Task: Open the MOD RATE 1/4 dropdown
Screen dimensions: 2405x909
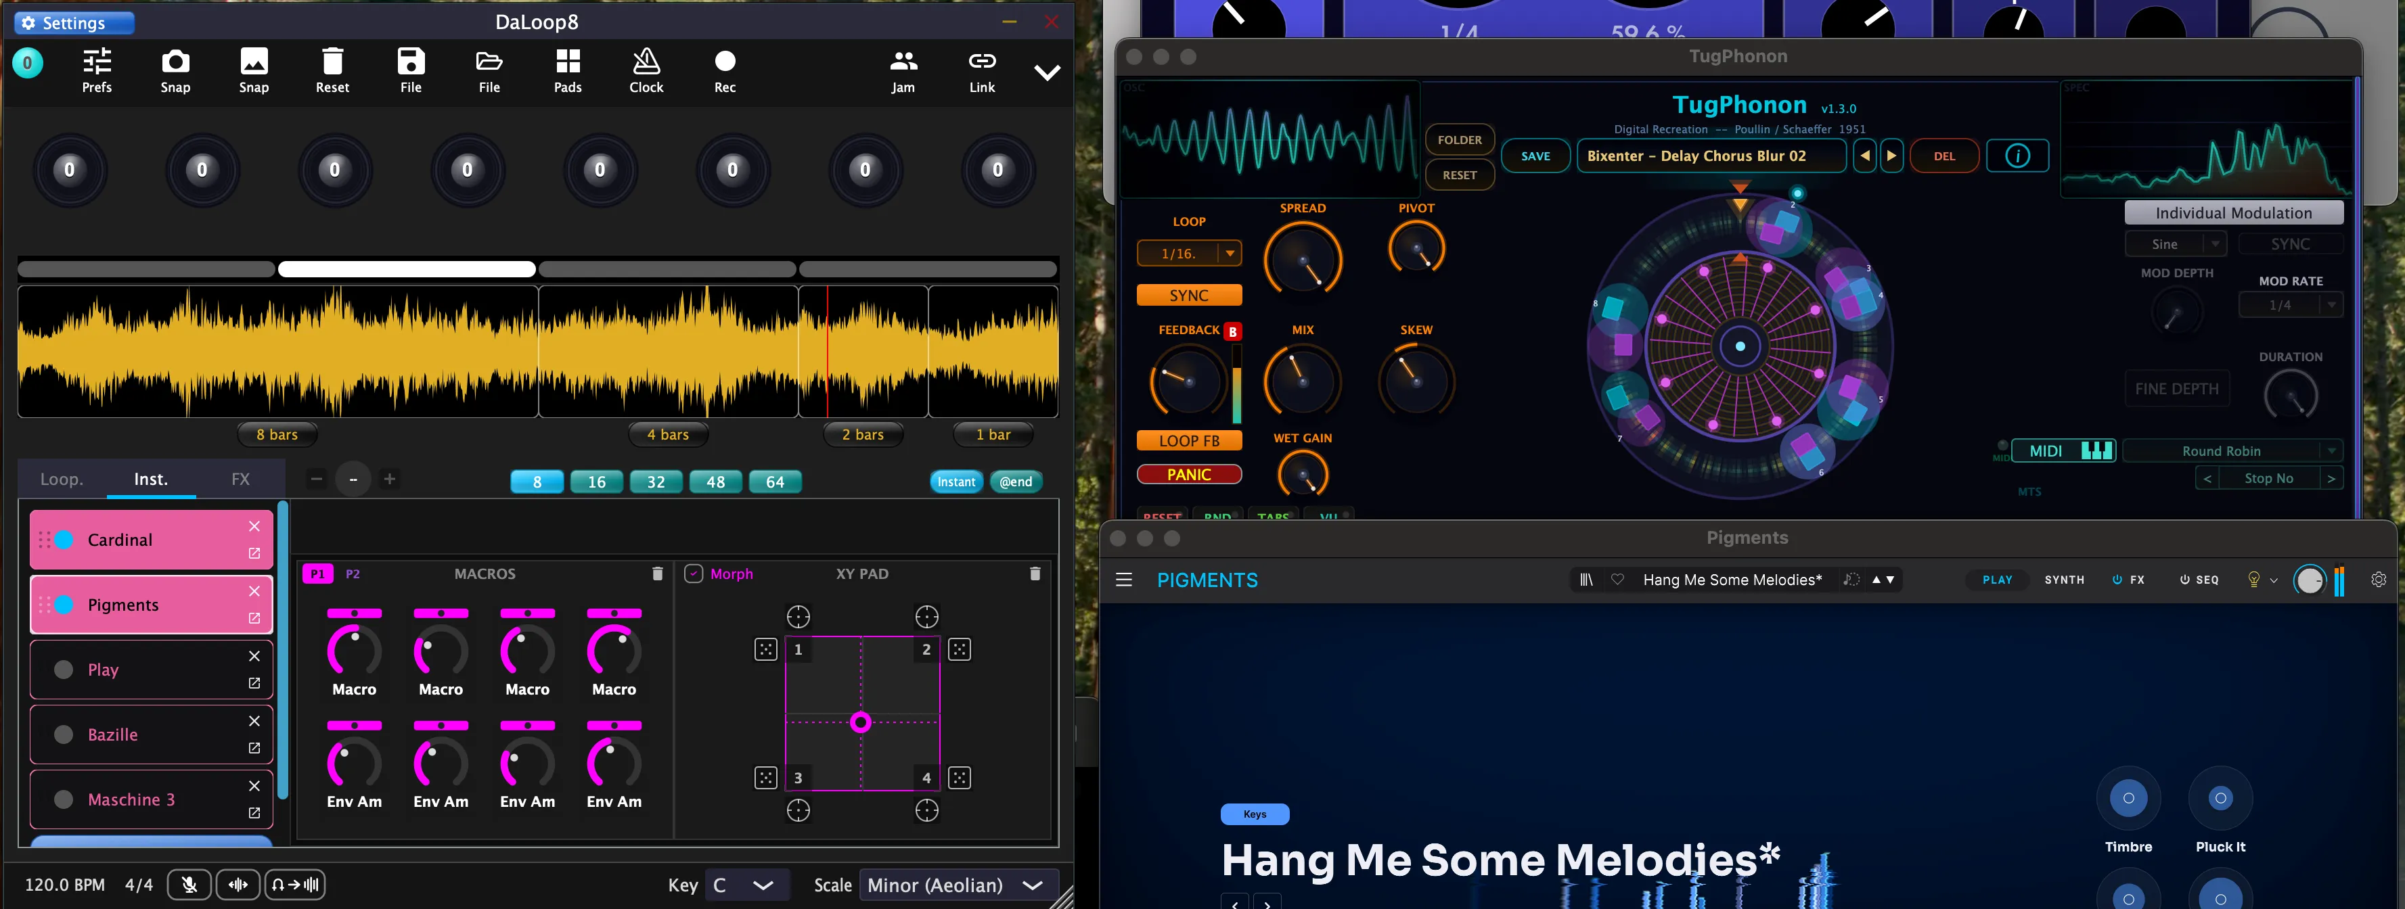Action: coord(2290,305)
